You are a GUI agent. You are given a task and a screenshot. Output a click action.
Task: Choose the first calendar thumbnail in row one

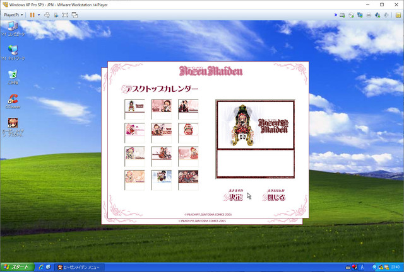coord(134,109)
